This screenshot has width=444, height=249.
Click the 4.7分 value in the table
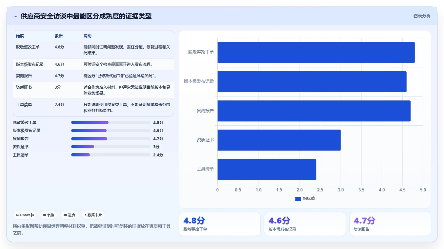pos(59,76)
